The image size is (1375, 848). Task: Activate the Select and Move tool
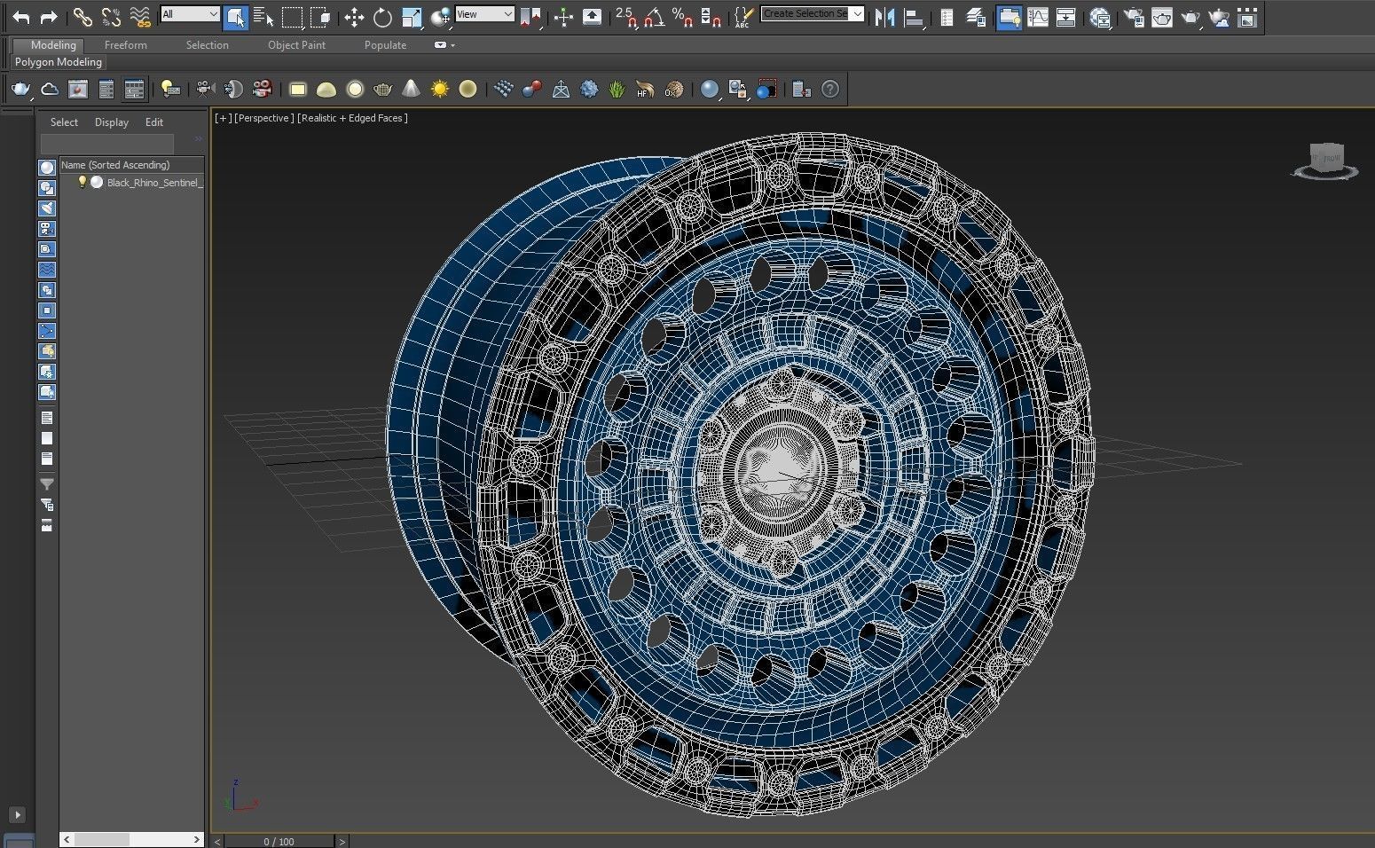[x=354, y=17]
